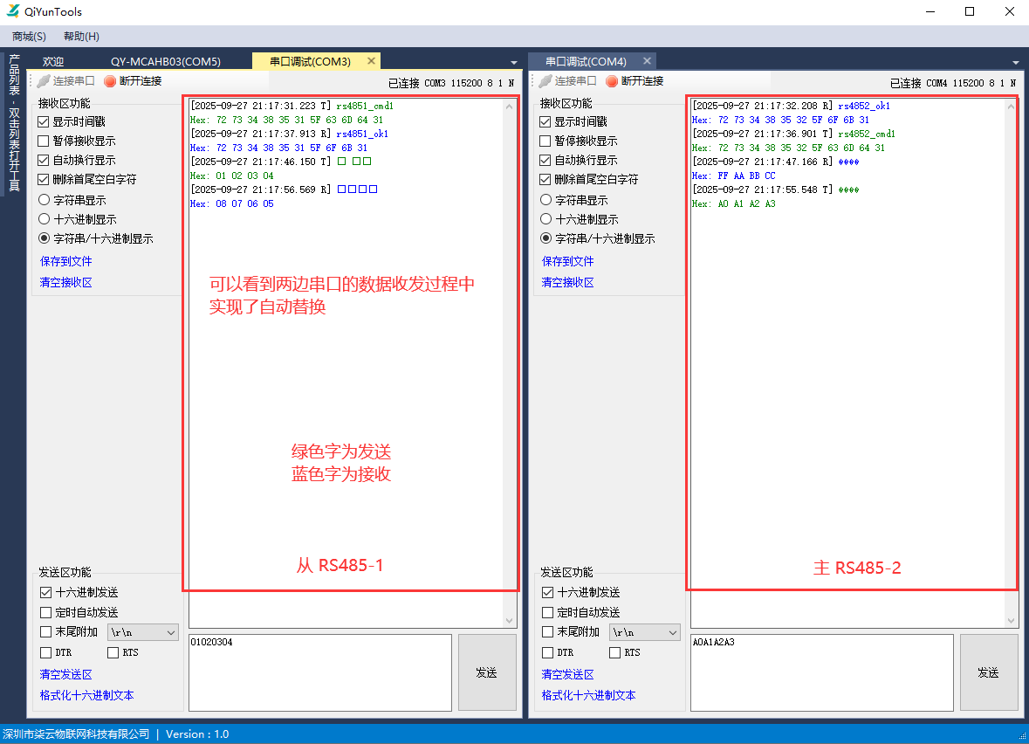Click the connect serial port plug icon in COM3 panel

point(44,81)
